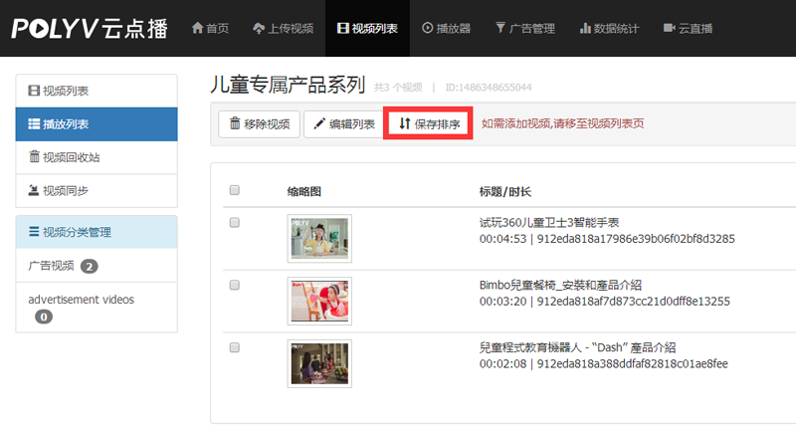Image resolution: width=796 pixels, height=427 pixels.
Task: Check the box for Bimbo兒童餐椅 video
Action: point(235,285)
